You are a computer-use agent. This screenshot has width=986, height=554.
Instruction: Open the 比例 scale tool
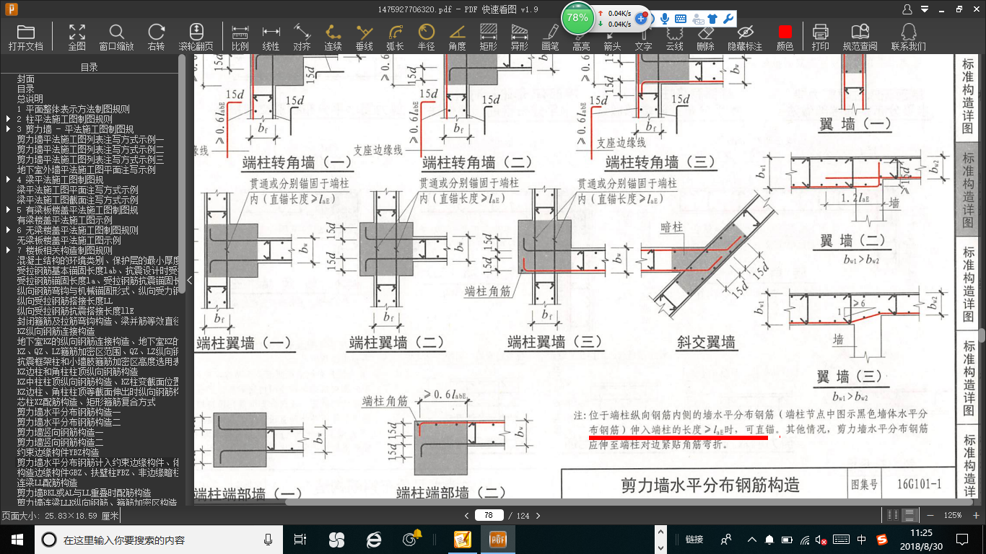[240, 37]
